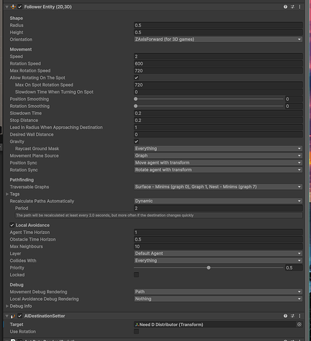This screenshot has height=341, width=311.
Task: Open Recalculate Paths Automatically dropdown
Action: pos(218,201)
